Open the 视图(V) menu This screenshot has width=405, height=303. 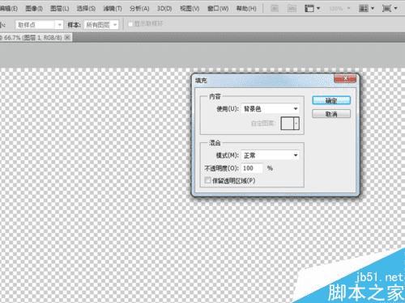[x=190, y=8]
